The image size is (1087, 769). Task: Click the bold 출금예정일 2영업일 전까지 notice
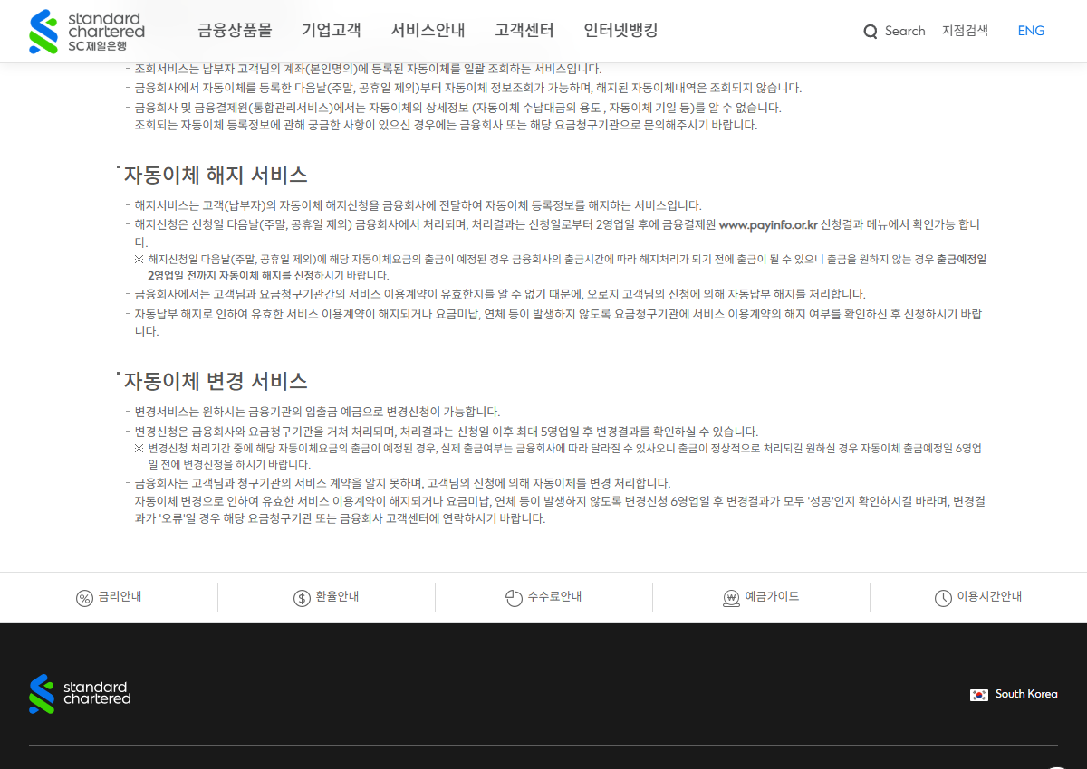[567, 267]
